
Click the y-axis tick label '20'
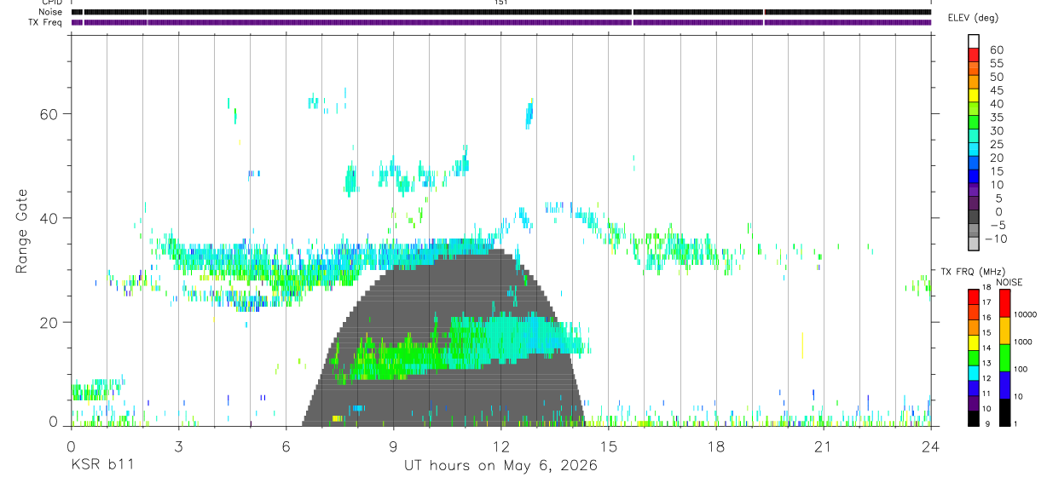coord(50,322)
